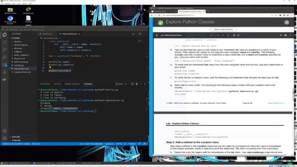This screenshot has width=297, height=167.
Task: Maximize the terminal panel with the chevron
Action: pos(141,84)
